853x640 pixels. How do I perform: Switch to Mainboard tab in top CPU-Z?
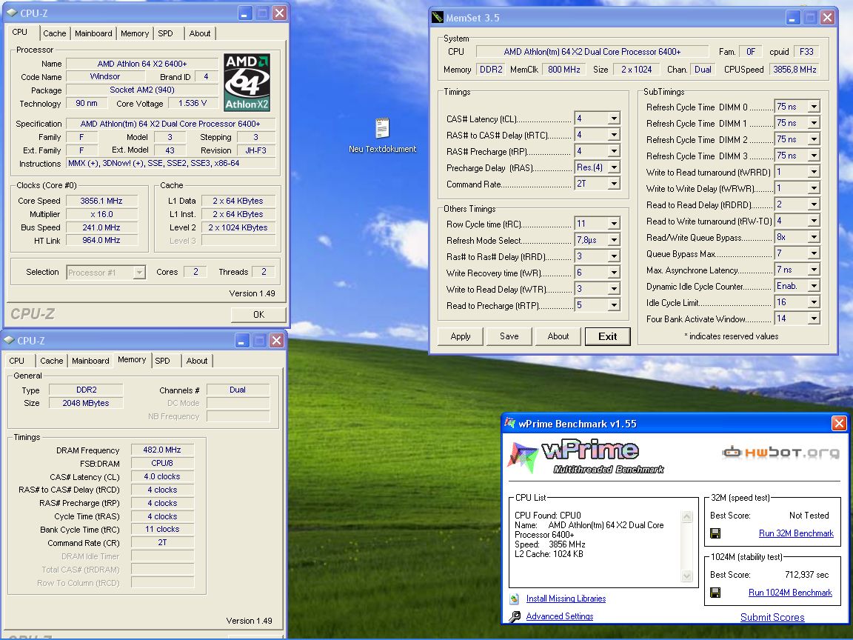(93, 33)
